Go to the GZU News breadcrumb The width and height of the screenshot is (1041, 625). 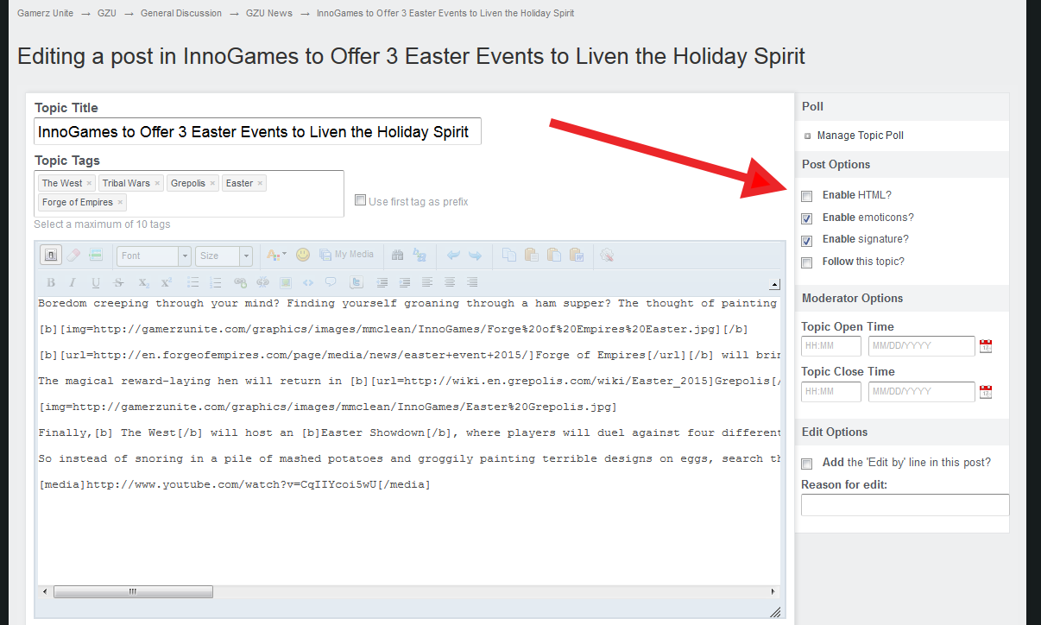[x=269, y=13]
